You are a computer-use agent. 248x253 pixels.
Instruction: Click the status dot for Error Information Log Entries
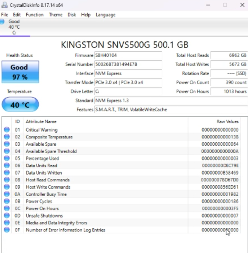click(7, 230)
